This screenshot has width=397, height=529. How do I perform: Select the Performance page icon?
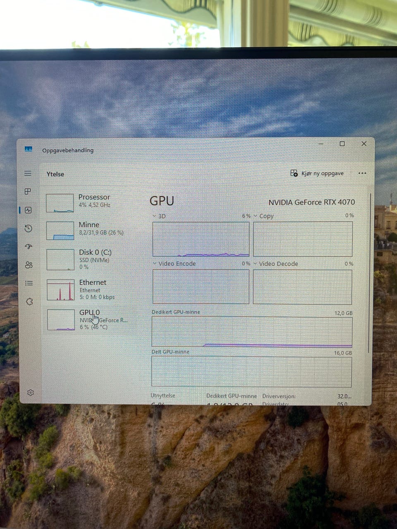pos(28,210)
